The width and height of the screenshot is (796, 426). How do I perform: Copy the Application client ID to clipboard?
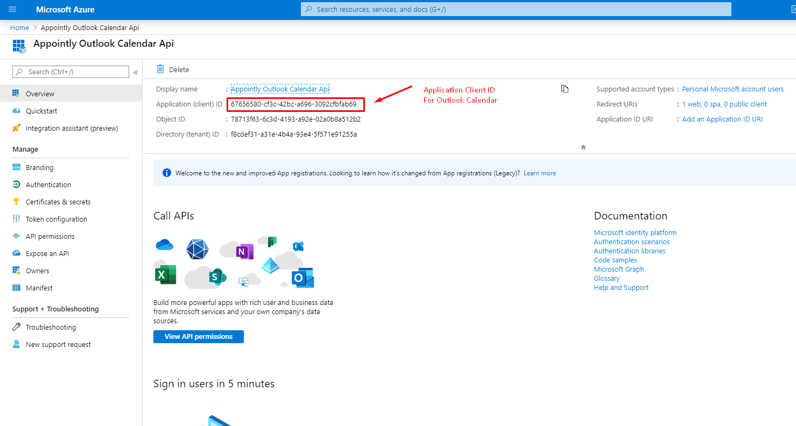565,89
